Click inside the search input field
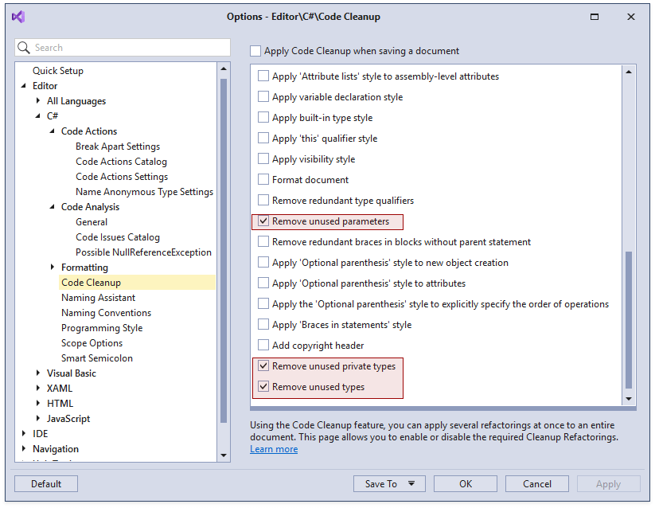 119,48
